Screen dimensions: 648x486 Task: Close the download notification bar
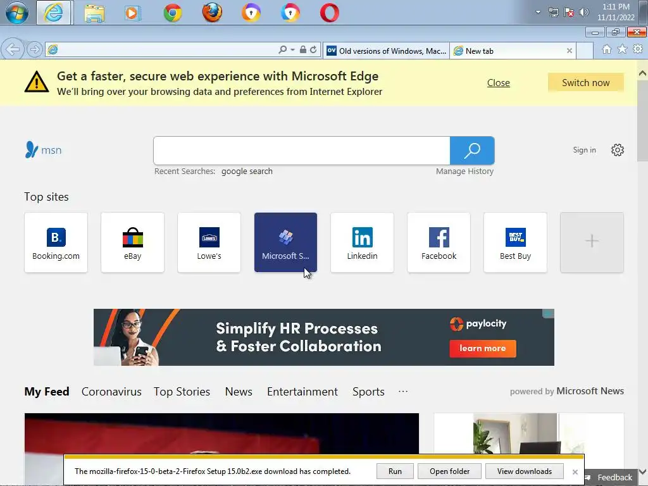click(575, 471)
